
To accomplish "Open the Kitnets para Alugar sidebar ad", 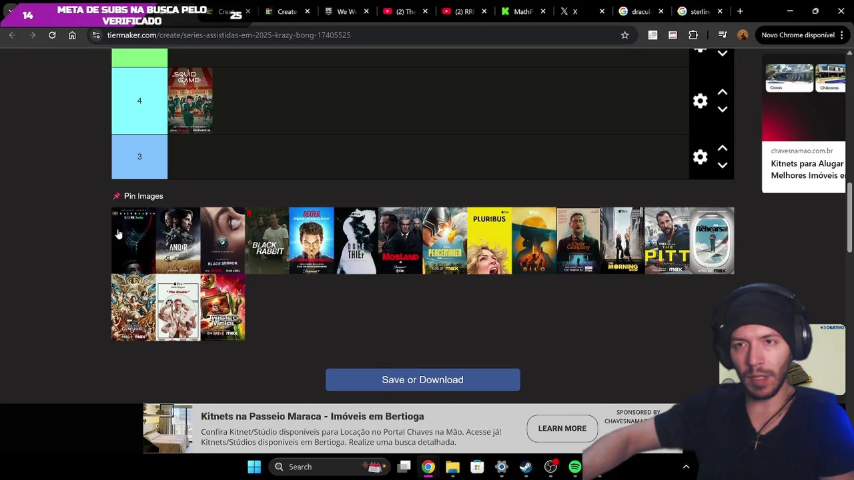I will click(807, 169).
